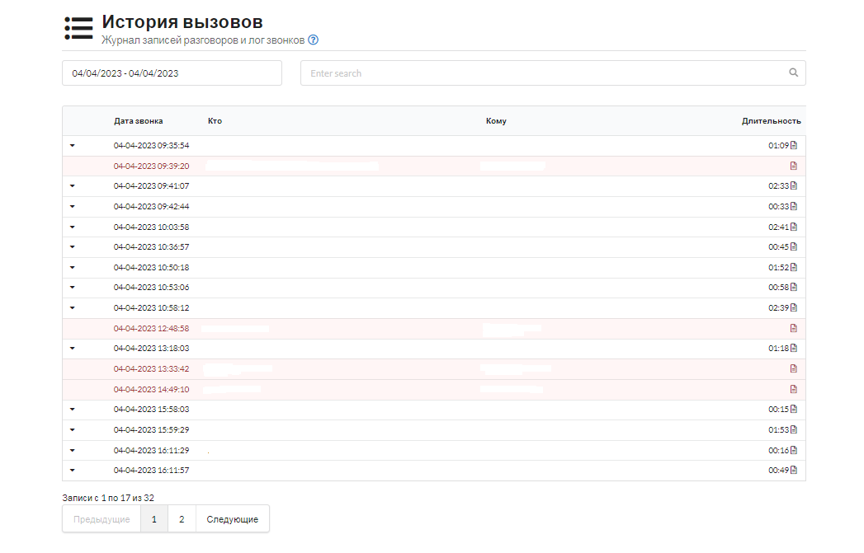The height and width of the screenshot is (553, 864).
Task: Expand the 15:59:29 call row
Action: tap(72, 429)
